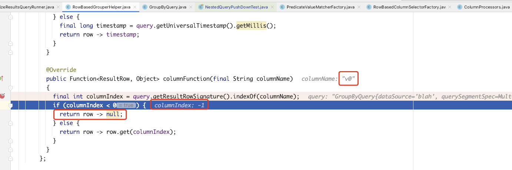
Task: Collapse the else block before 'row.get(columnIndex)'
Action: click(11, 123)
